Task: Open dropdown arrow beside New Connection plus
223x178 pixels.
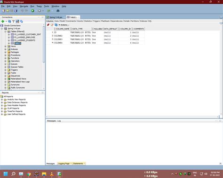Action: tap(6, 22)
